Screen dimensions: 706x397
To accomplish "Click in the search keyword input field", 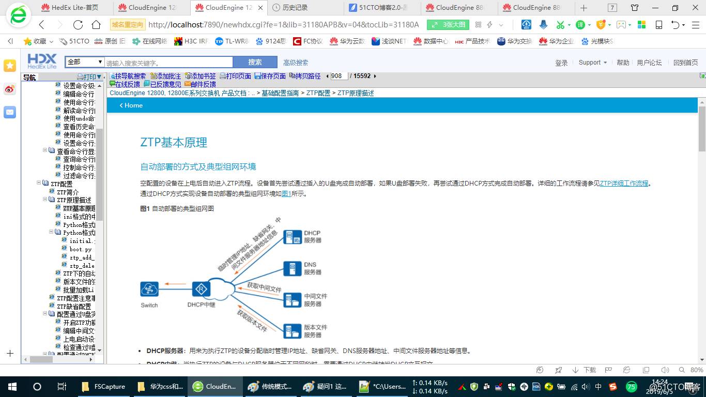I will click(x=169, y=63).
